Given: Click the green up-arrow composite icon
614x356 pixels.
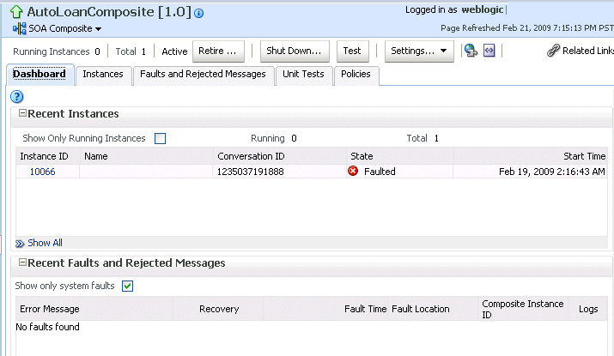Looking at the screenshot, I should pos(16,12).
